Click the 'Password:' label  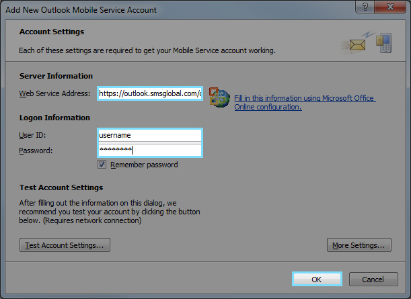click(x=36, y=150)
